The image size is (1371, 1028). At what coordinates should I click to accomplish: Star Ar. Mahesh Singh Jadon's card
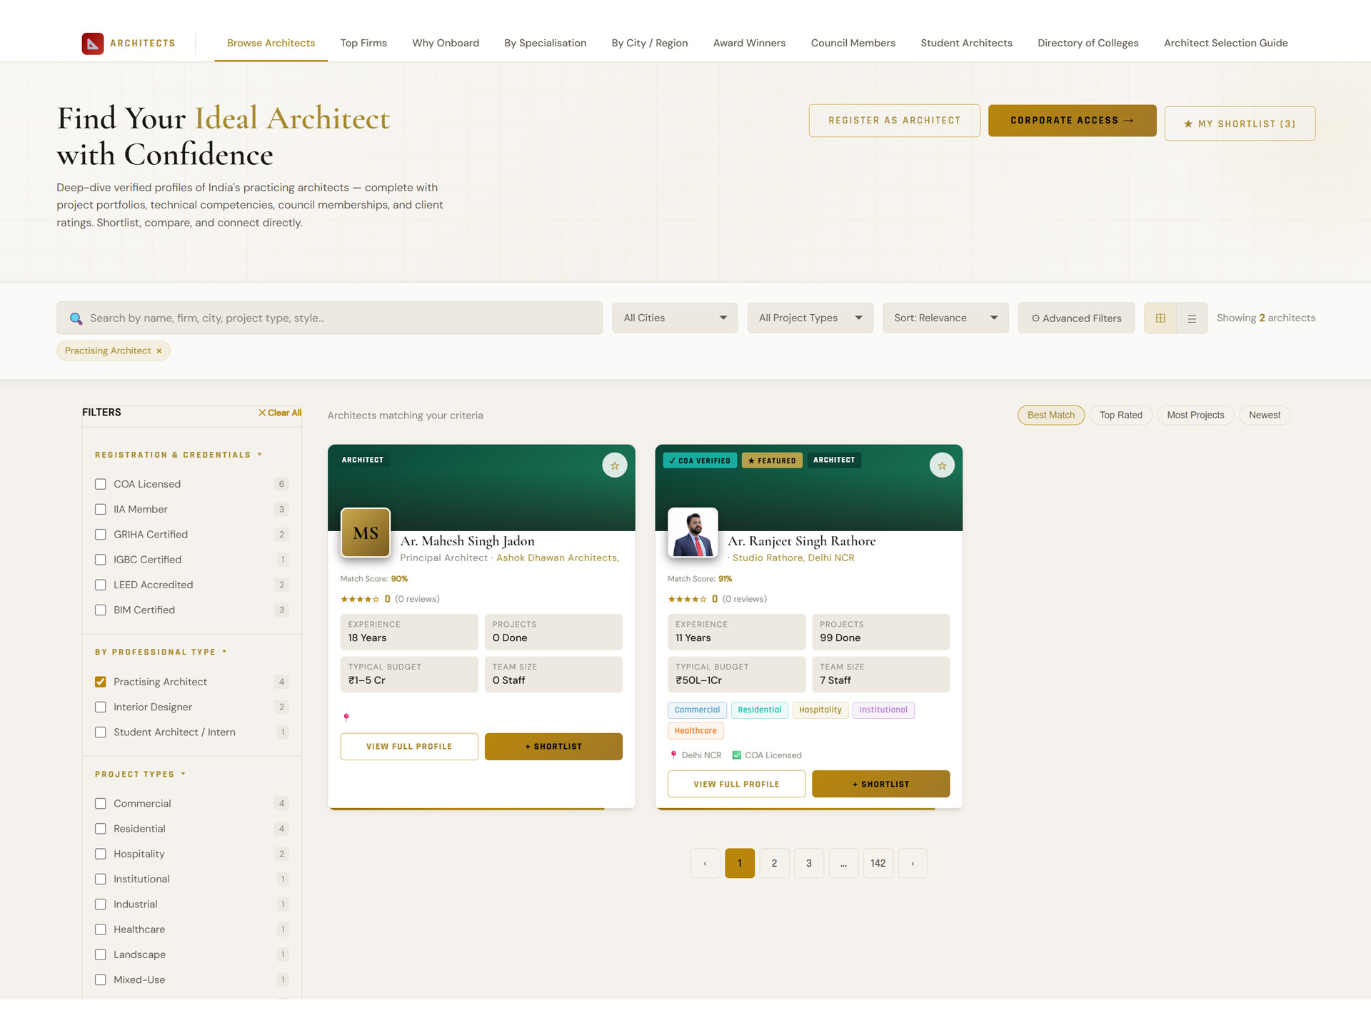[x=614, y=465]
